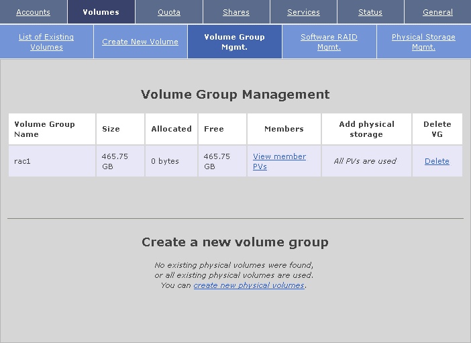Image resolution: width=471 pixels, height=343 pixels.
Task: Click the Members column header
Action: click(x=284, y=129)
